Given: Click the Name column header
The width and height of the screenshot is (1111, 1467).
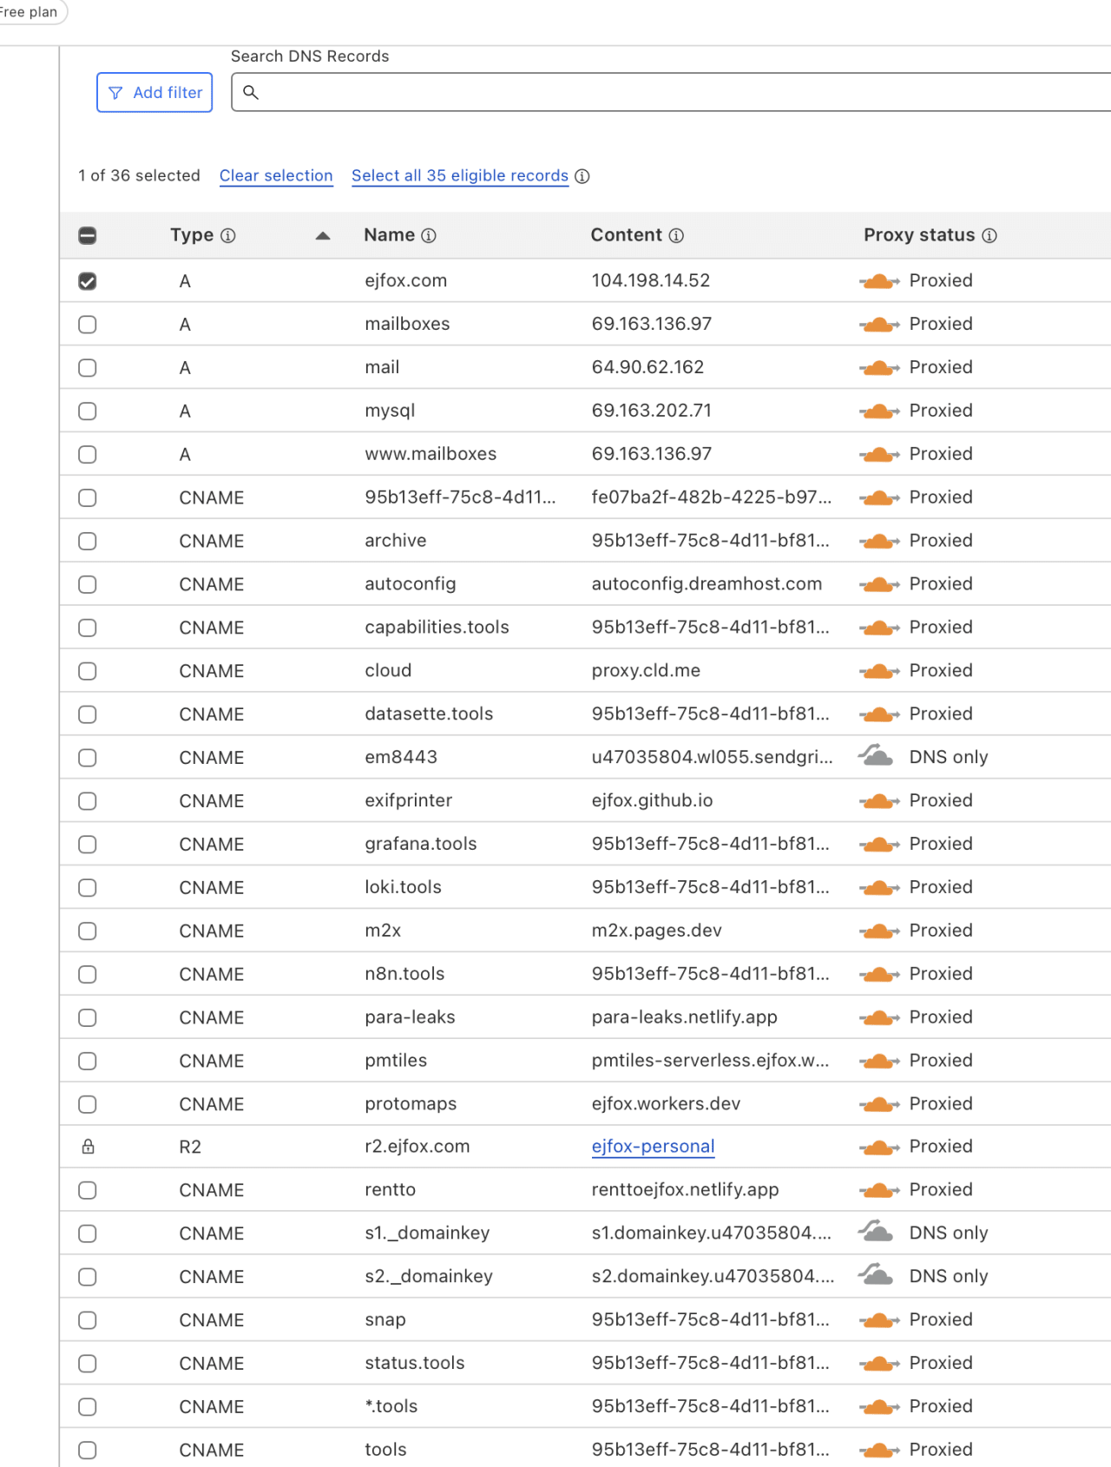Looking at the screenshot, I should (390, 235).
